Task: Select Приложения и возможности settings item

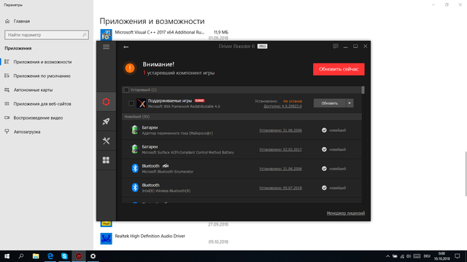Action: [x=47, y=62]
